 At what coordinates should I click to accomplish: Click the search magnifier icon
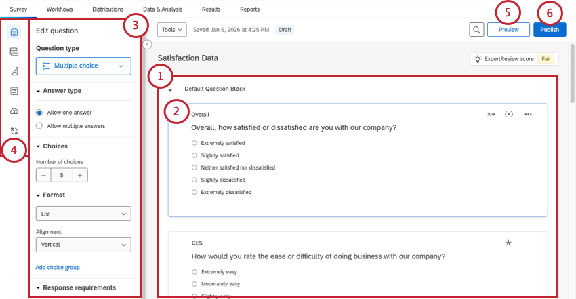point(477,30)
